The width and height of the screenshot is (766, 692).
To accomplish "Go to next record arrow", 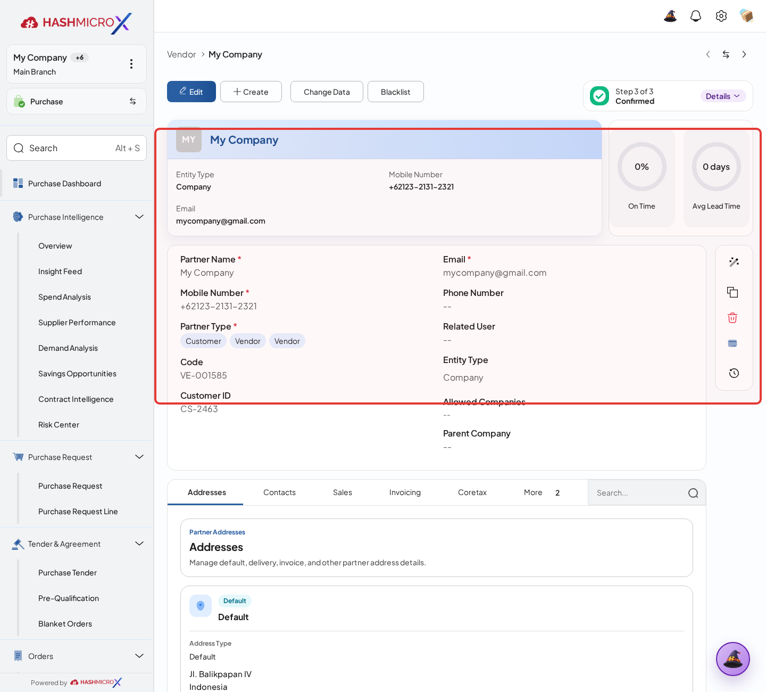I will coord(744,54).
